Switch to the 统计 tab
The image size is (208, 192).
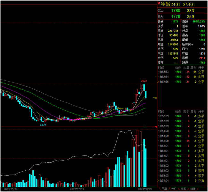point(193,189)
